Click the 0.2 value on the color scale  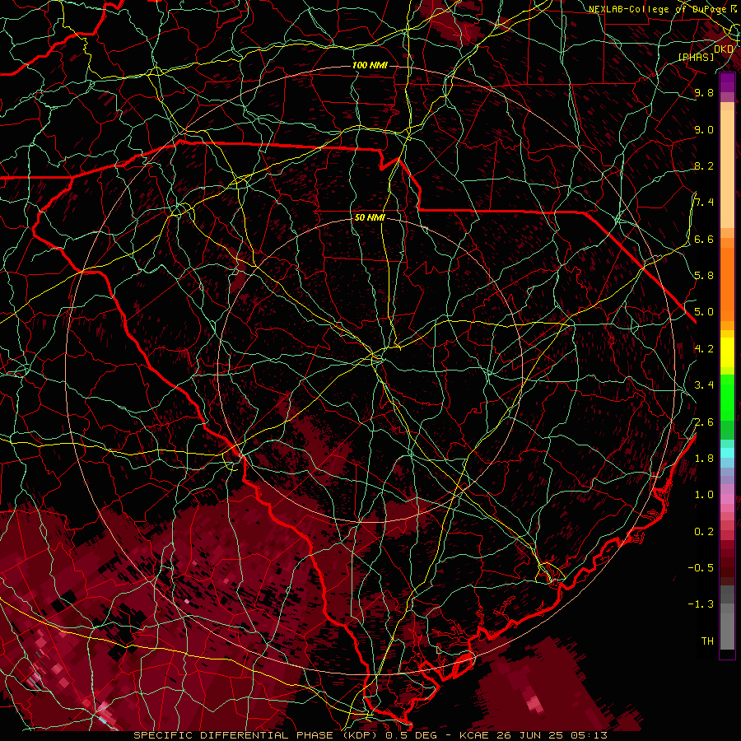click(x=704, y=531)
